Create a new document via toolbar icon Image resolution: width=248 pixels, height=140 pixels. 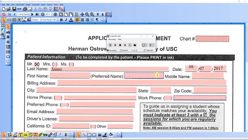click(x=3, y=9)
